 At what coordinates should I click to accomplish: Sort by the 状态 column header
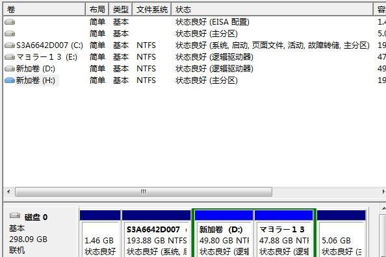tap(272, 10)
